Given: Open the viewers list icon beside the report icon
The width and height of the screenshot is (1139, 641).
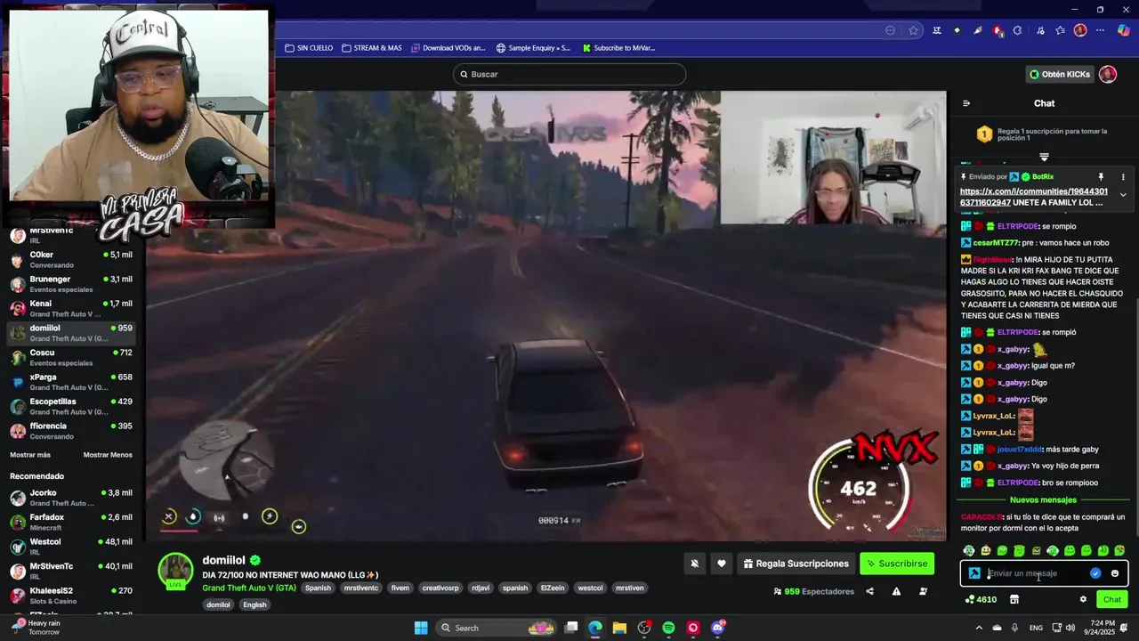Looking at the screenshot, I should coord(923,591).
